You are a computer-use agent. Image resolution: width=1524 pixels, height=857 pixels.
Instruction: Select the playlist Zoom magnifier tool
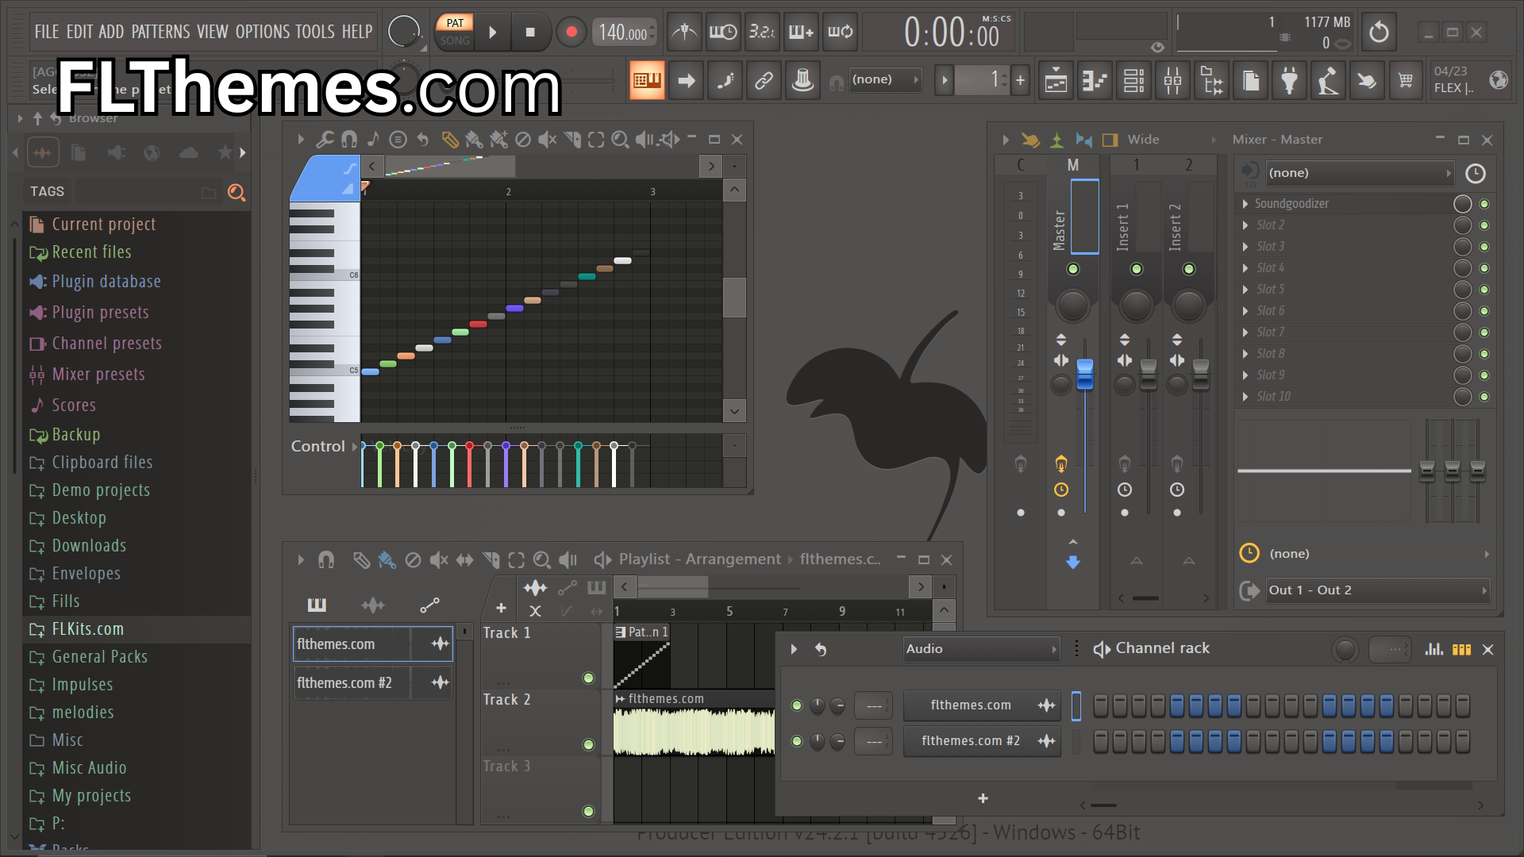point(541,560)
